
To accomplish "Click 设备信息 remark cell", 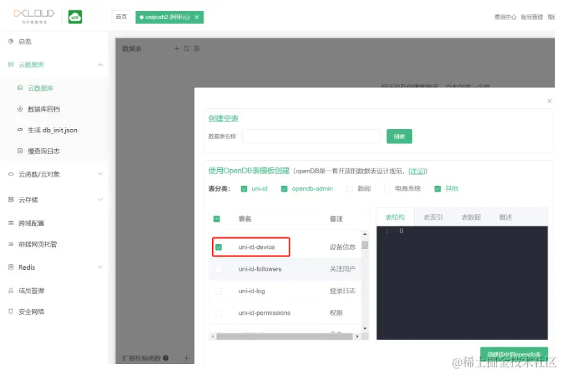I will (342, 248).
